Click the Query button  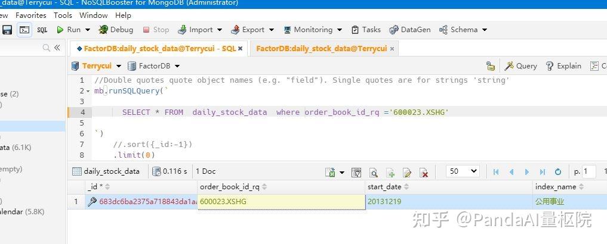pos(520,66)
